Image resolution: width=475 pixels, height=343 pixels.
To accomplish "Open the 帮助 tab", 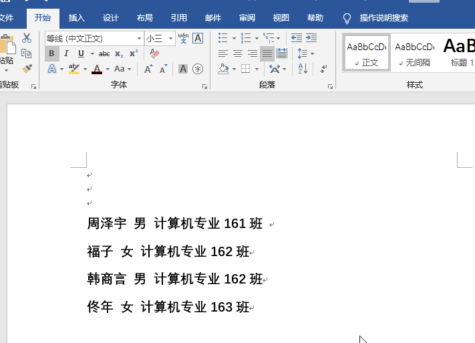I will 315,18.
